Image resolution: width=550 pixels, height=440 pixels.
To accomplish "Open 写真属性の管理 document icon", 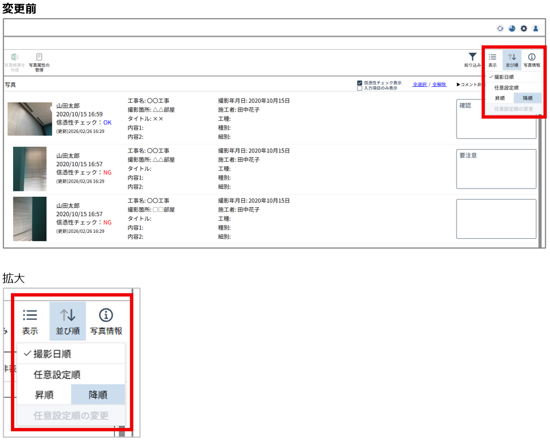I will click(x=39, y=57).
